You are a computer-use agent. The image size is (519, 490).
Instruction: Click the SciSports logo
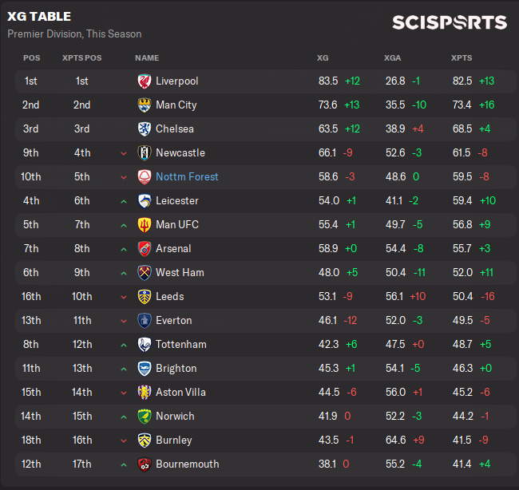tap(450, 22)
